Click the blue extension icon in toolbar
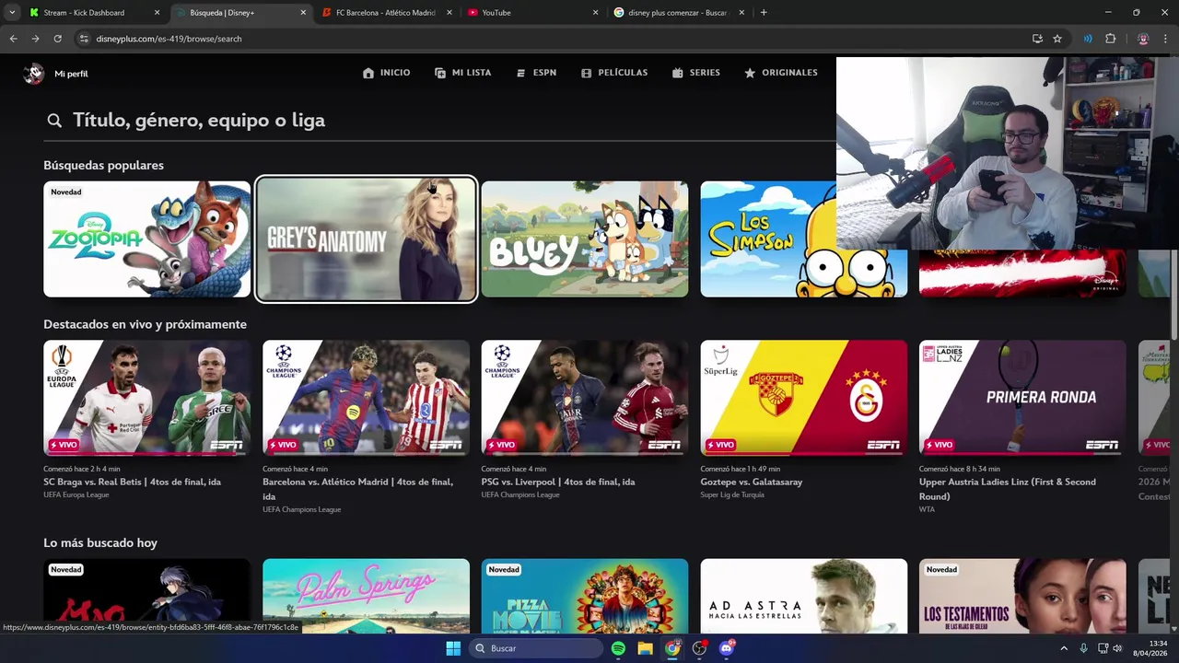 tap(1088, 39)
